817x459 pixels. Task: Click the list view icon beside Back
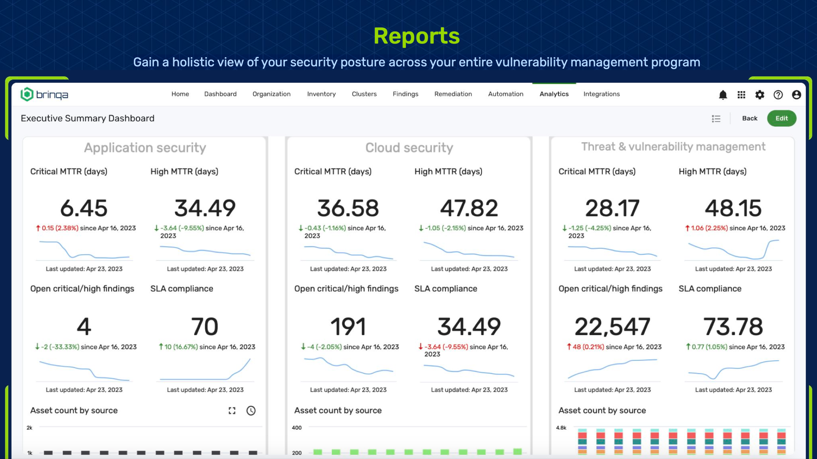click(x=716, y=119)
